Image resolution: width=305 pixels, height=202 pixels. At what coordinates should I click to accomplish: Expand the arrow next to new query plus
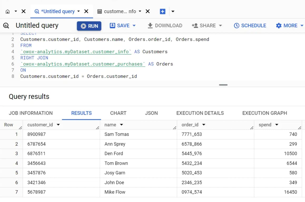click(173, 12)
